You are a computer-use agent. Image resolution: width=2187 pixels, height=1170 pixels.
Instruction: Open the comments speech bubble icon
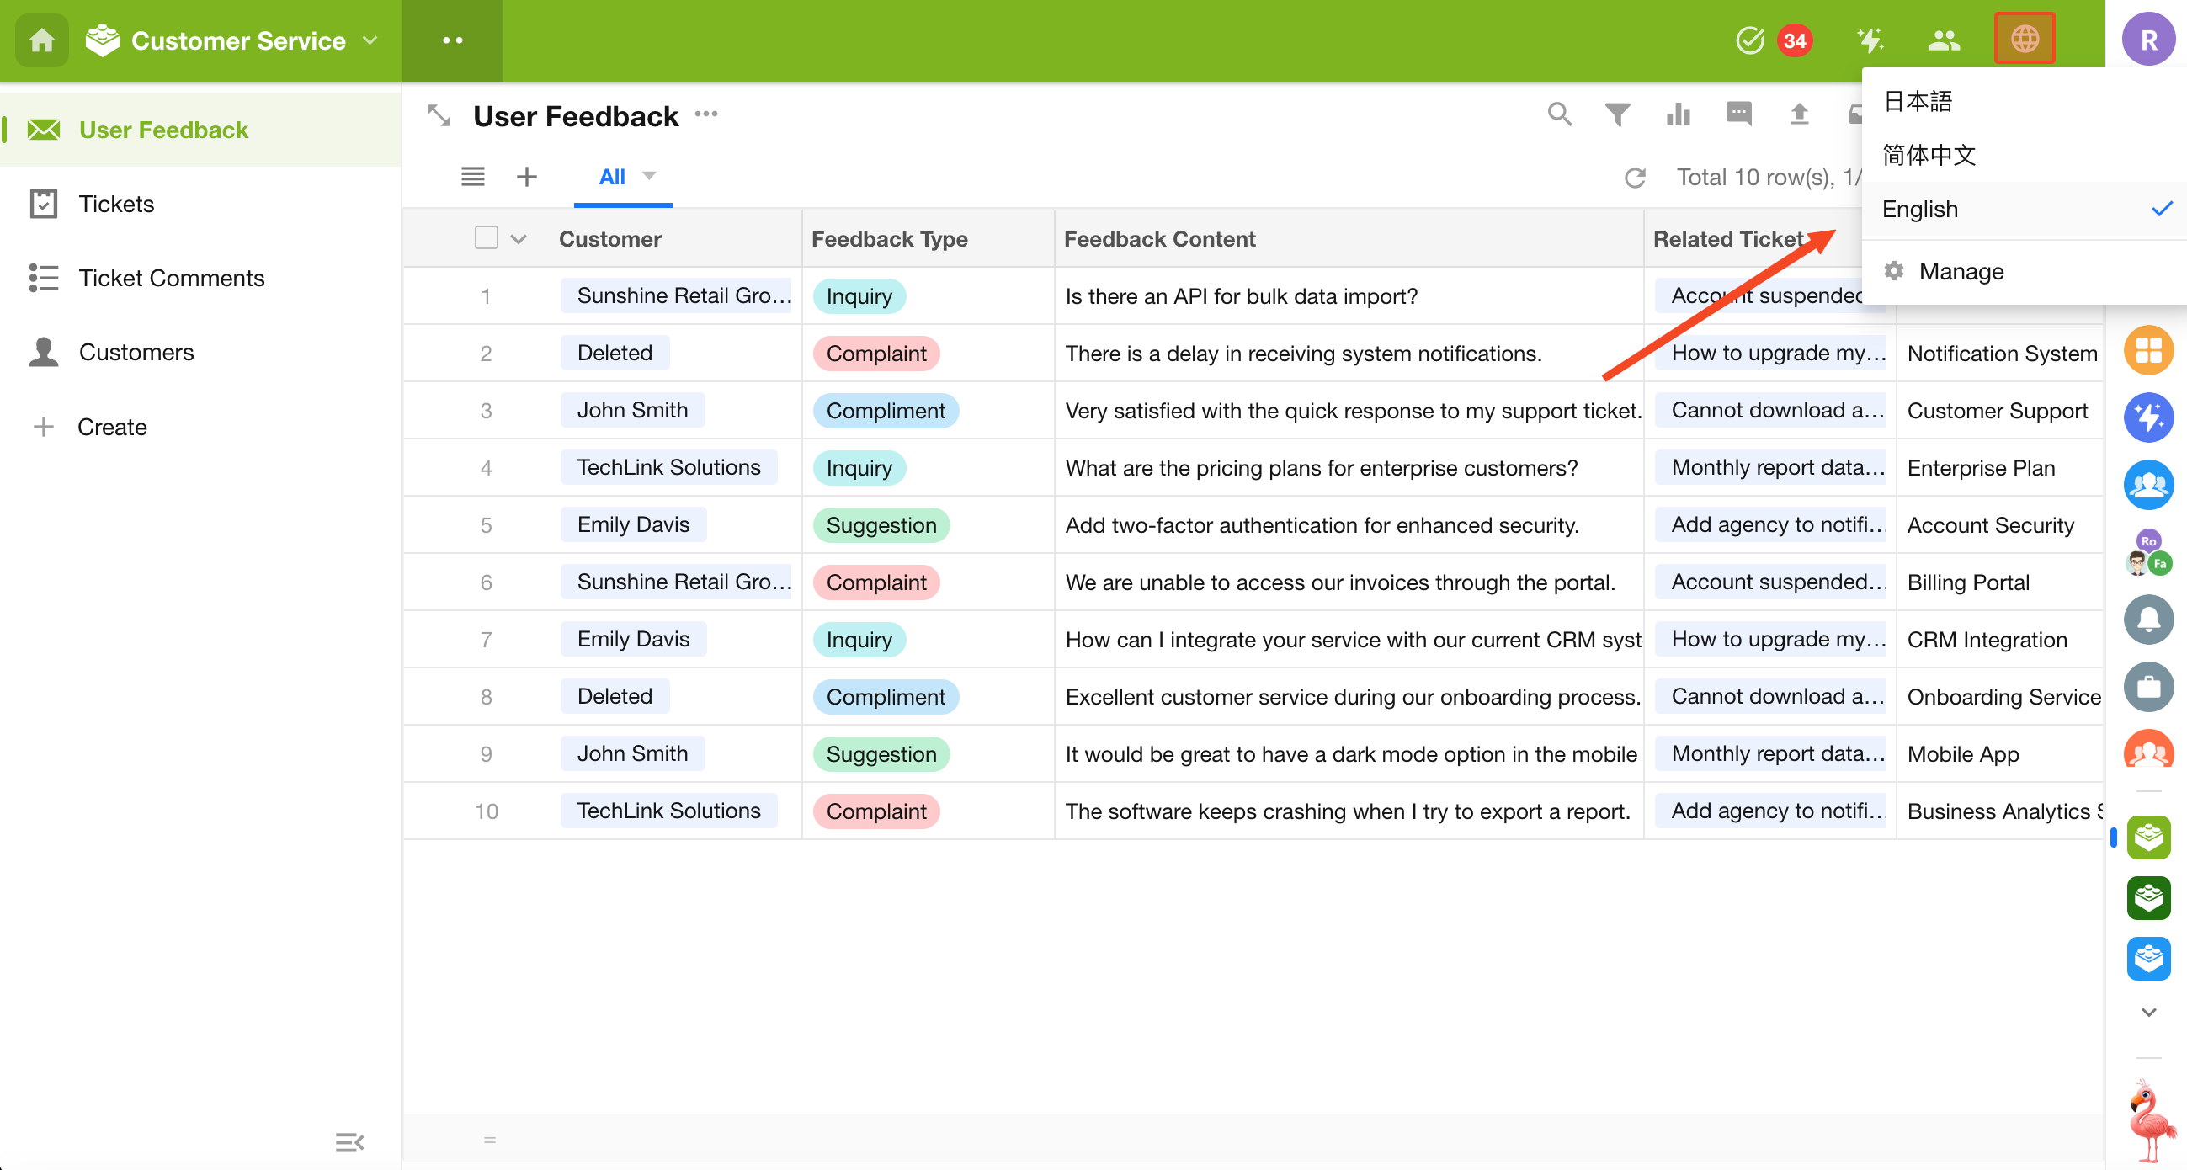(1737, 114)
